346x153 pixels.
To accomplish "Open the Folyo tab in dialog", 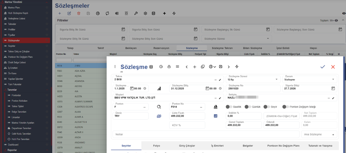I will click(x=157, y=146).
